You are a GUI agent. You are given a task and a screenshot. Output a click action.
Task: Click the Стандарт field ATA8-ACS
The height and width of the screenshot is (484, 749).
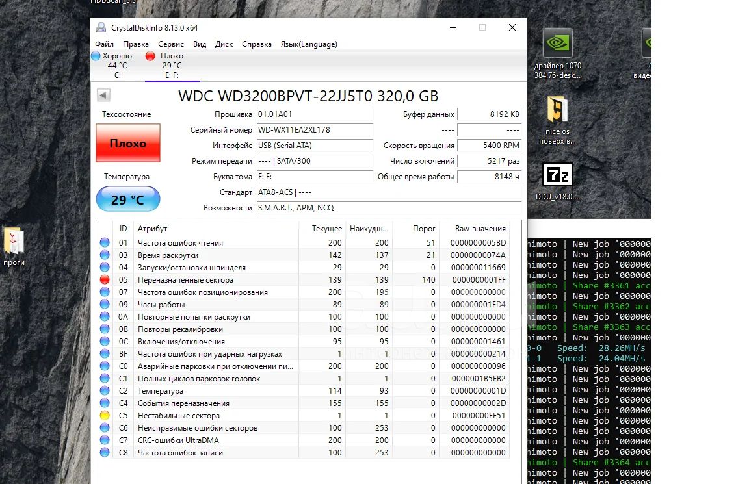coord(389,192)
